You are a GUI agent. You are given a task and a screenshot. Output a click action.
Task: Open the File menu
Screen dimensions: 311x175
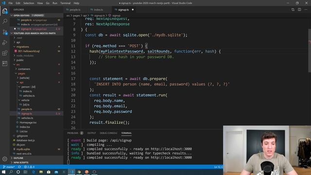tap(11, 3)
